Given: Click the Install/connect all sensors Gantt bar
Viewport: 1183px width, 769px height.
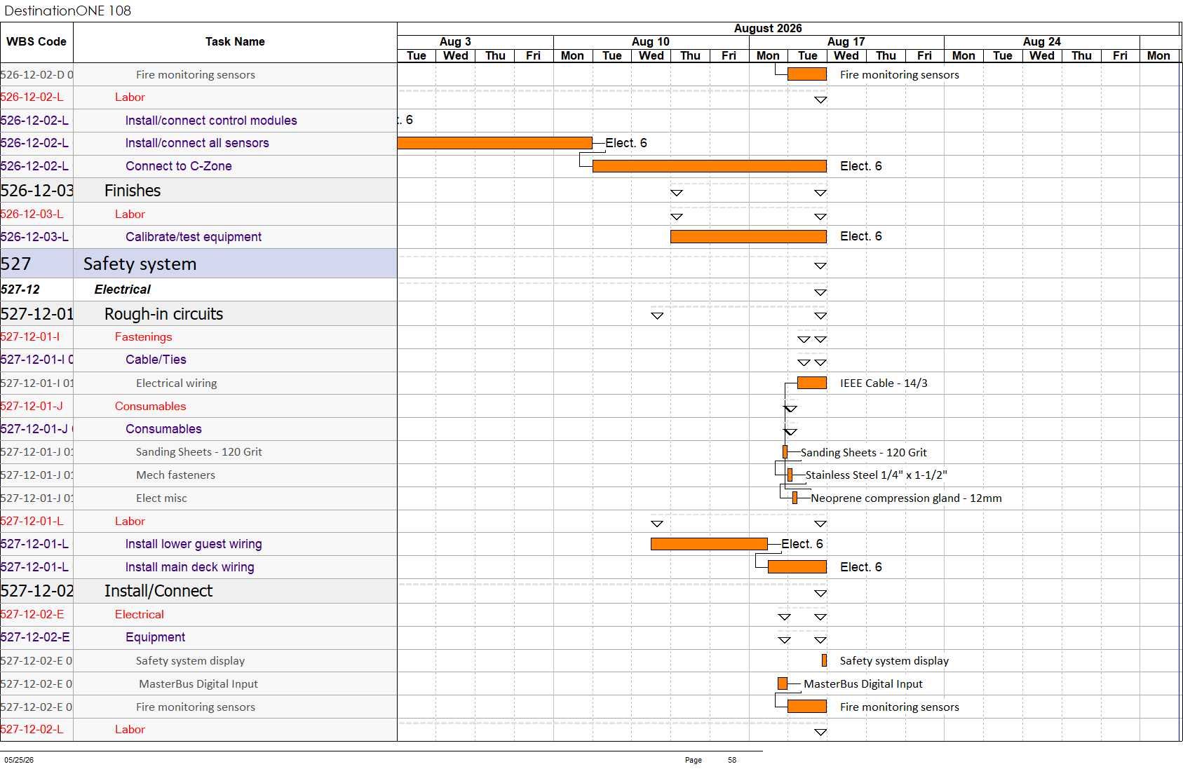Looking at the screenshot, I should [x=495, y=143].
